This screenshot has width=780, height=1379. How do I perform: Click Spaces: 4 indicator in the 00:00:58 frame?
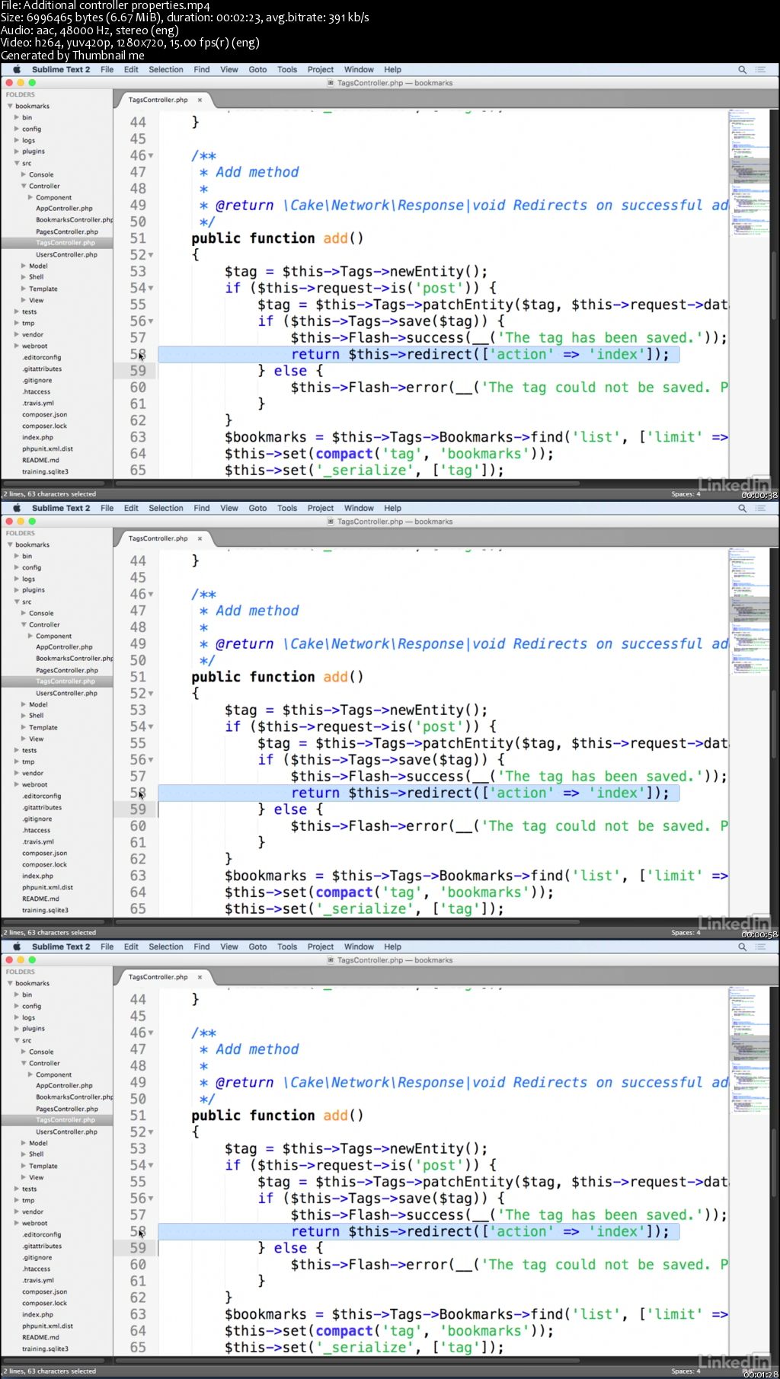tap(686, 933)
